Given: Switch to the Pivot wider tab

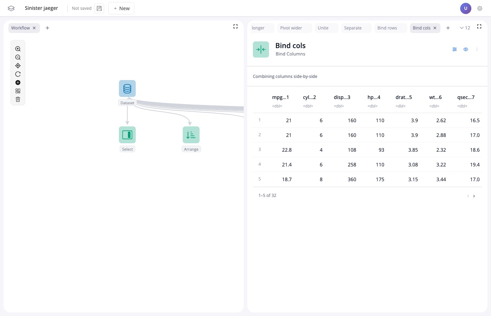Looking at the screenshot, I should click(291, 28).
